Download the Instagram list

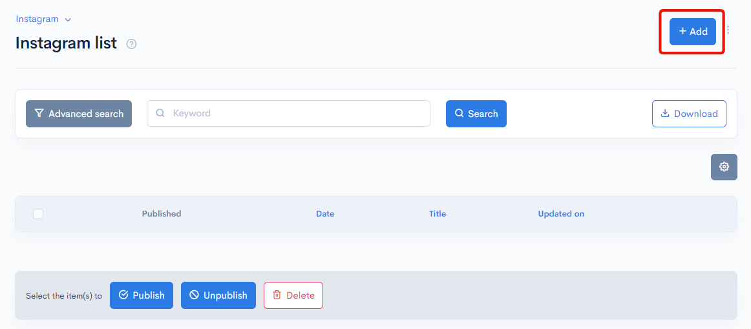click(x=689, y=114)
